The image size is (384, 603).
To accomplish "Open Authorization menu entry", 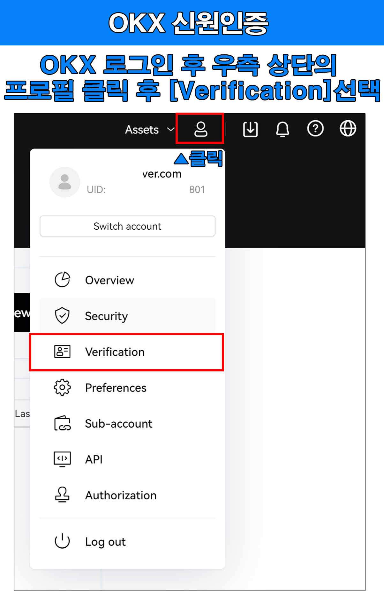I will point(127,495).
